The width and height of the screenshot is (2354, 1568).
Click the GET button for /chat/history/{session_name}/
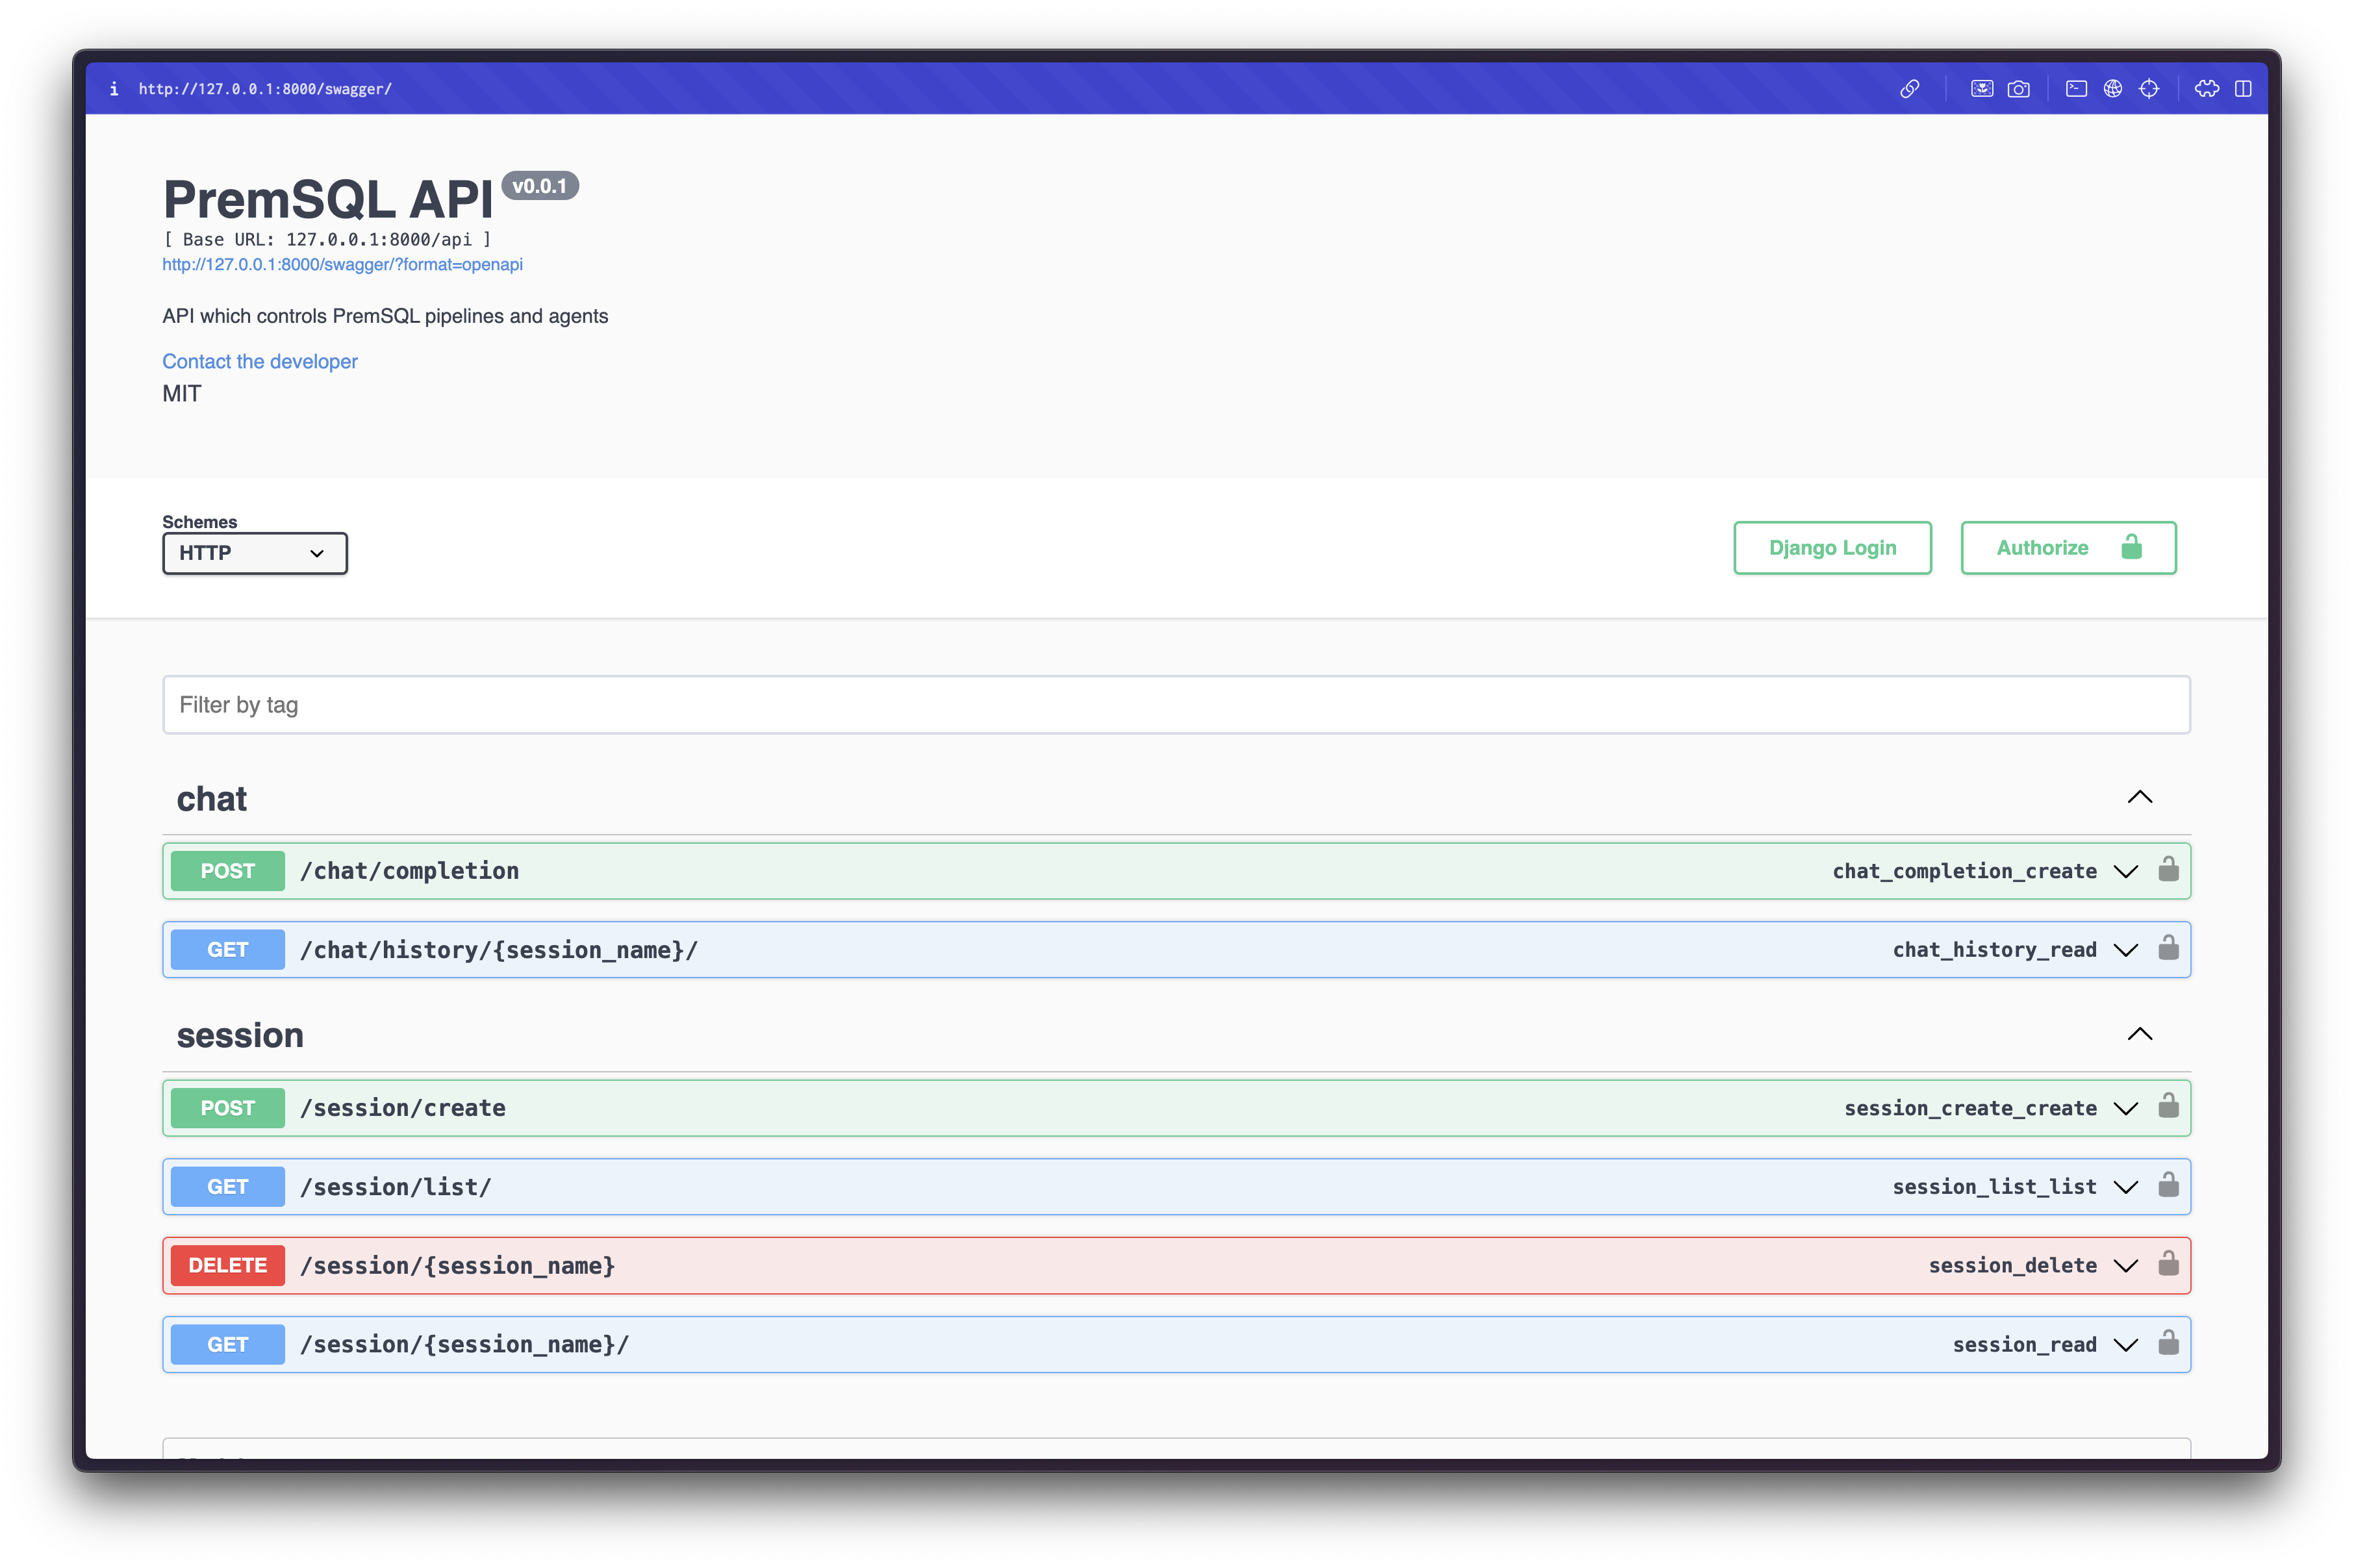point(228,950)
